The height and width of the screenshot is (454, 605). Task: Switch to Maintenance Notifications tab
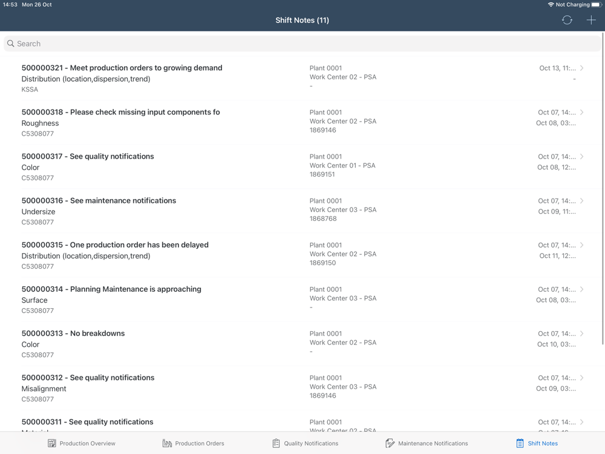click(x=427, y=443)
